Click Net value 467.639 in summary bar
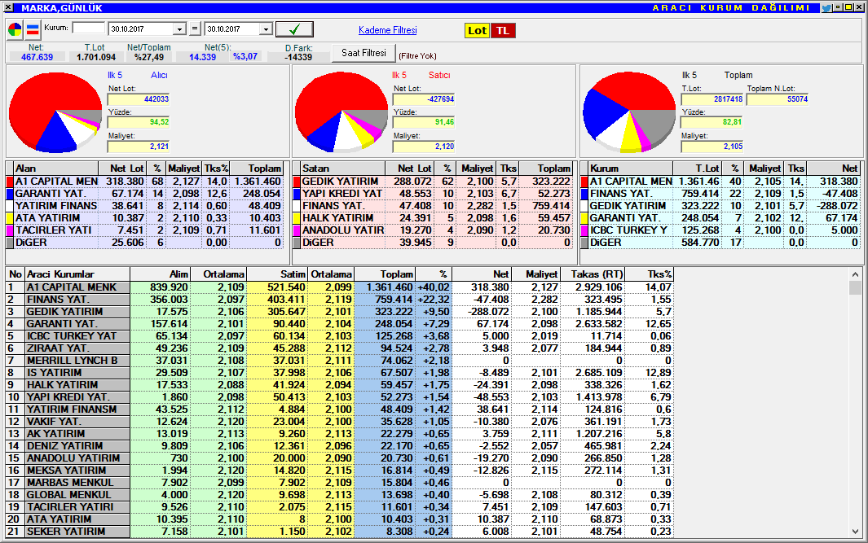868x543 pixels. 37,57
